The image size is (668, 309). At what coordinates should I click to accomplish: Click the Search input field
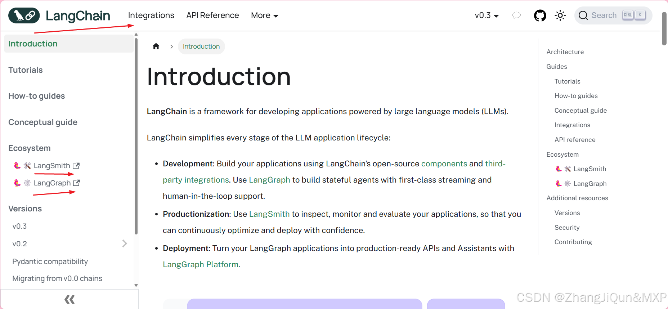coord(613,15)
